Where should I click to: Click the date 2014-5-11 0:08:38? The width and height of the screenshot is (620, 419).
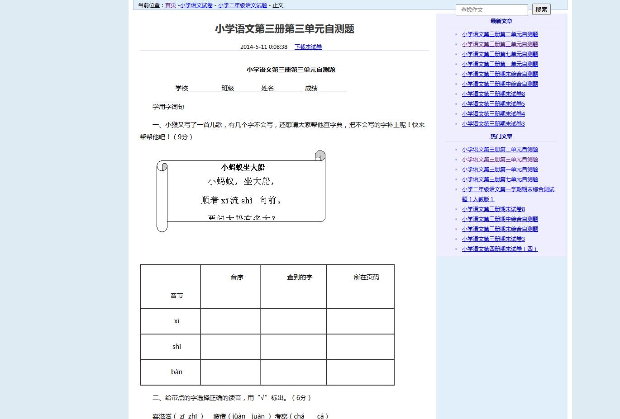pos(264,47)
